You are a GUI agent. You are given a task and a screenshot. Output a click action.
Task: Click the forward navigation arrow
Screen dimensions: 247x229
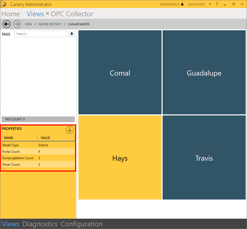click(x=17, y=24)
